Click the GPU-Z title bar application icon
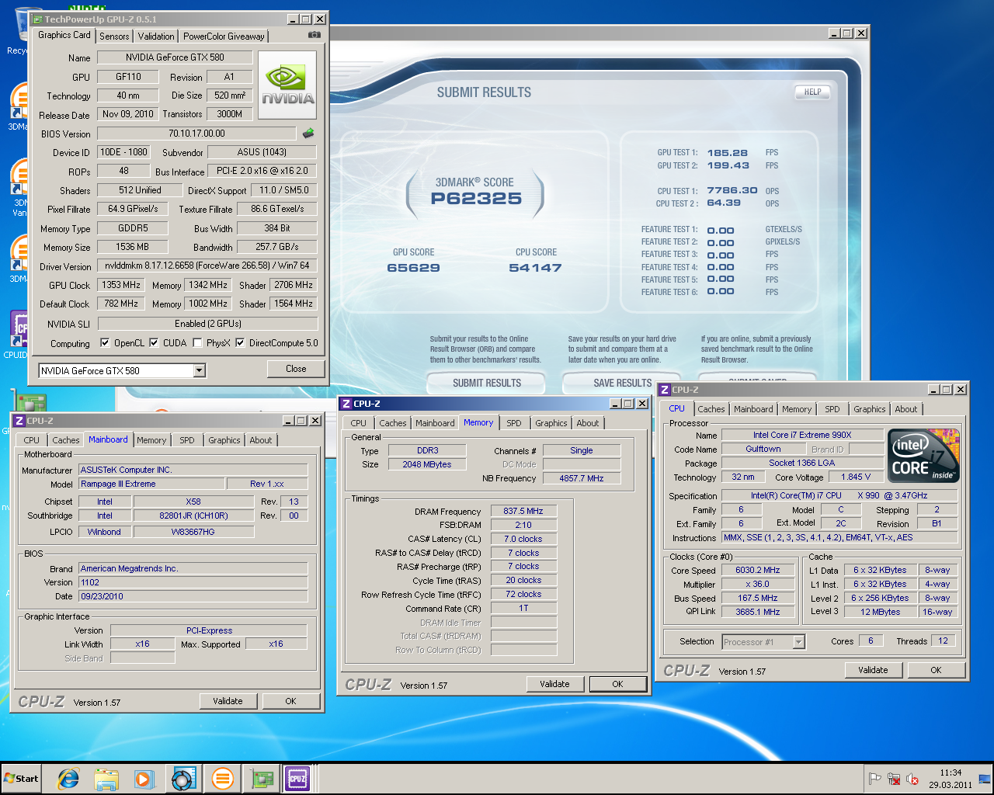 [37, 19]
